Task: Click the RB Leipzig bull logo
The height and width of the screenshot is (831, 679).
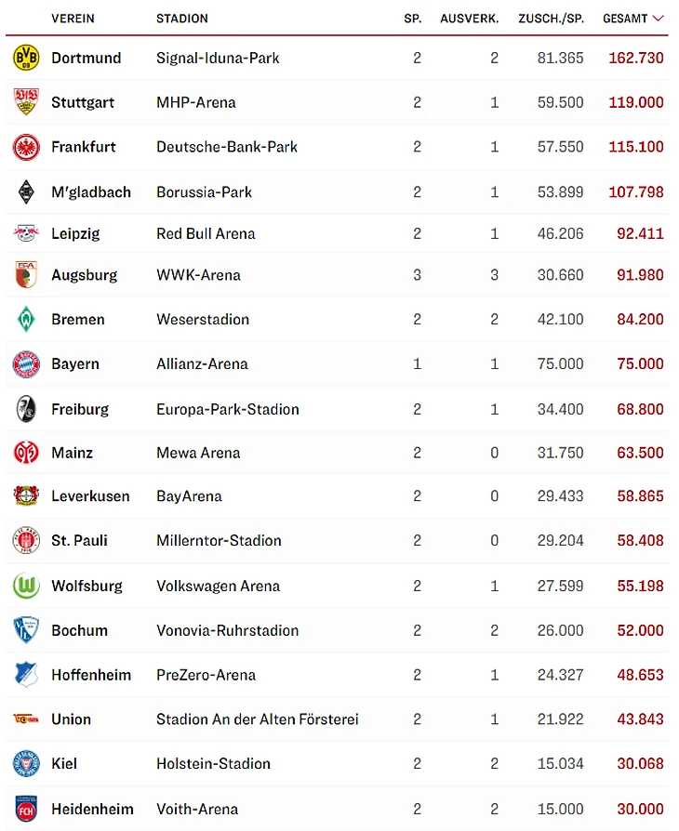Action: click(26, 233)
